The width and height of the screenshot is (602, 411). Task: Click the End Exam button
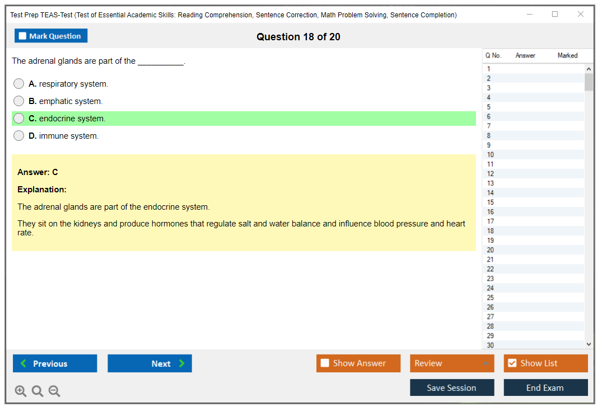coord(545,388)
